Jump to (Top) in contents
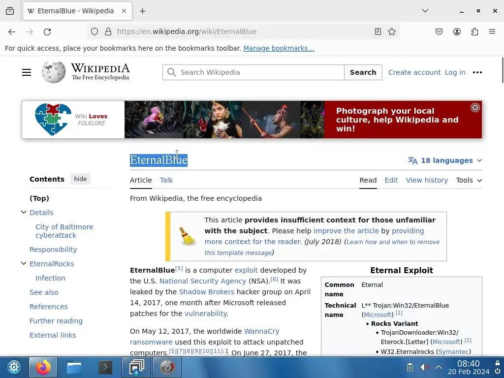The width and height of the screenshot is (504, 378). [x=39, y=198]
